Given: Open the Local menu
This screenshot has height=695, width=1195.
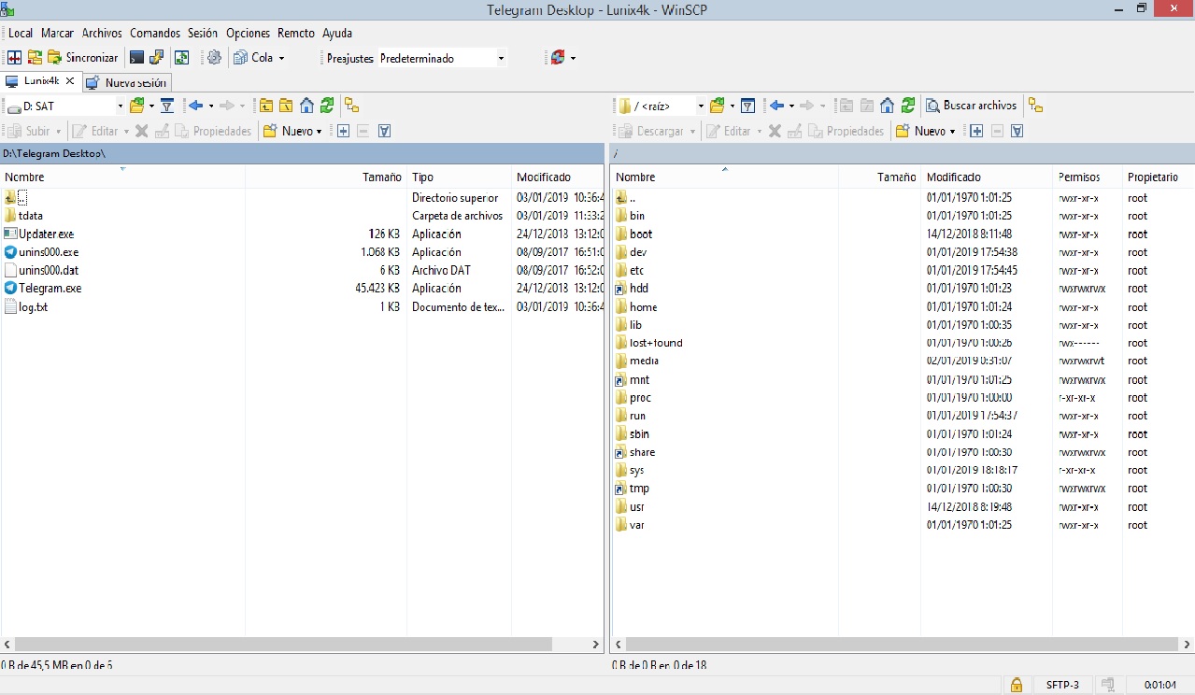Looking at the screenshot, I should pyautogui.click(x=21, y=33).
